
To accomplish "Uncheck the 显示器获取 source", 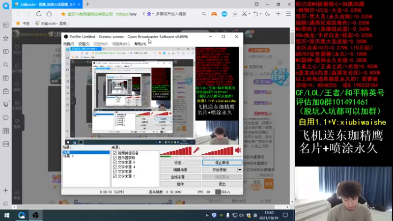I will coord(115,158).
